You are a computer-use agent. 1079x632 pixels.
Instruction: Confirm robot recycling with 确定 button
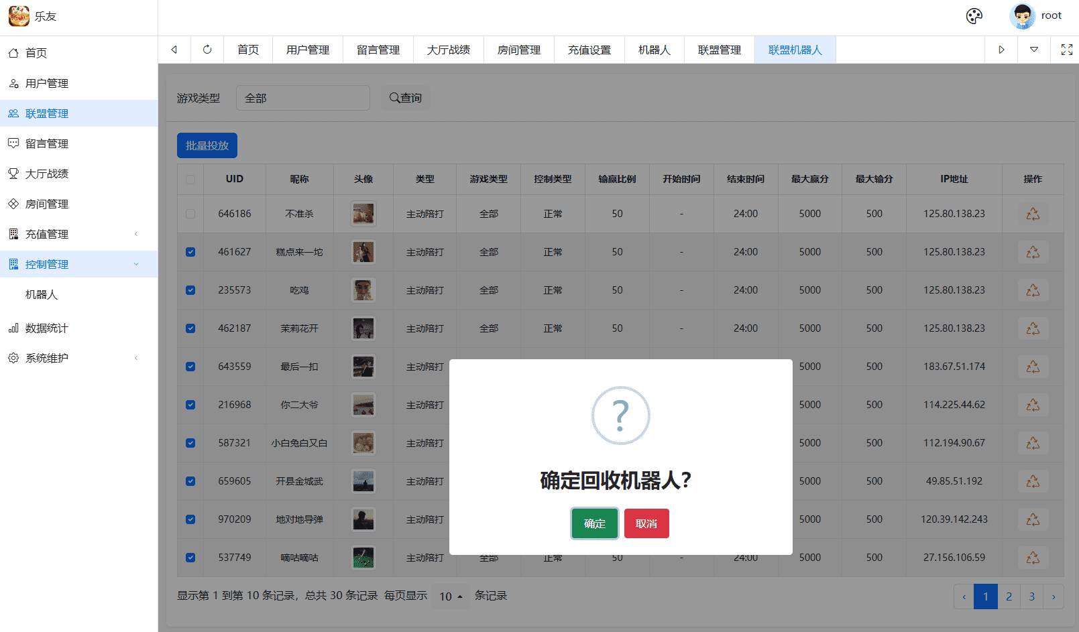tap(594, 523)
